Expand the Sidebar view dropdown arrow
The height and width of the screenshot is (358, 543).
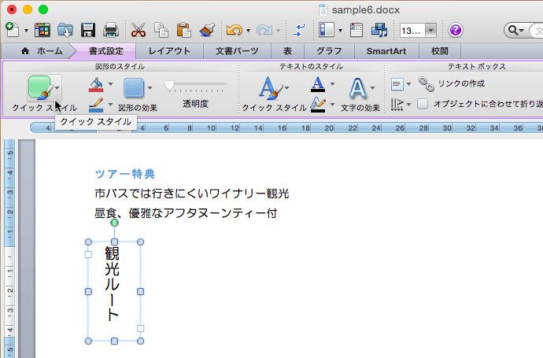(x=340, y=31)
